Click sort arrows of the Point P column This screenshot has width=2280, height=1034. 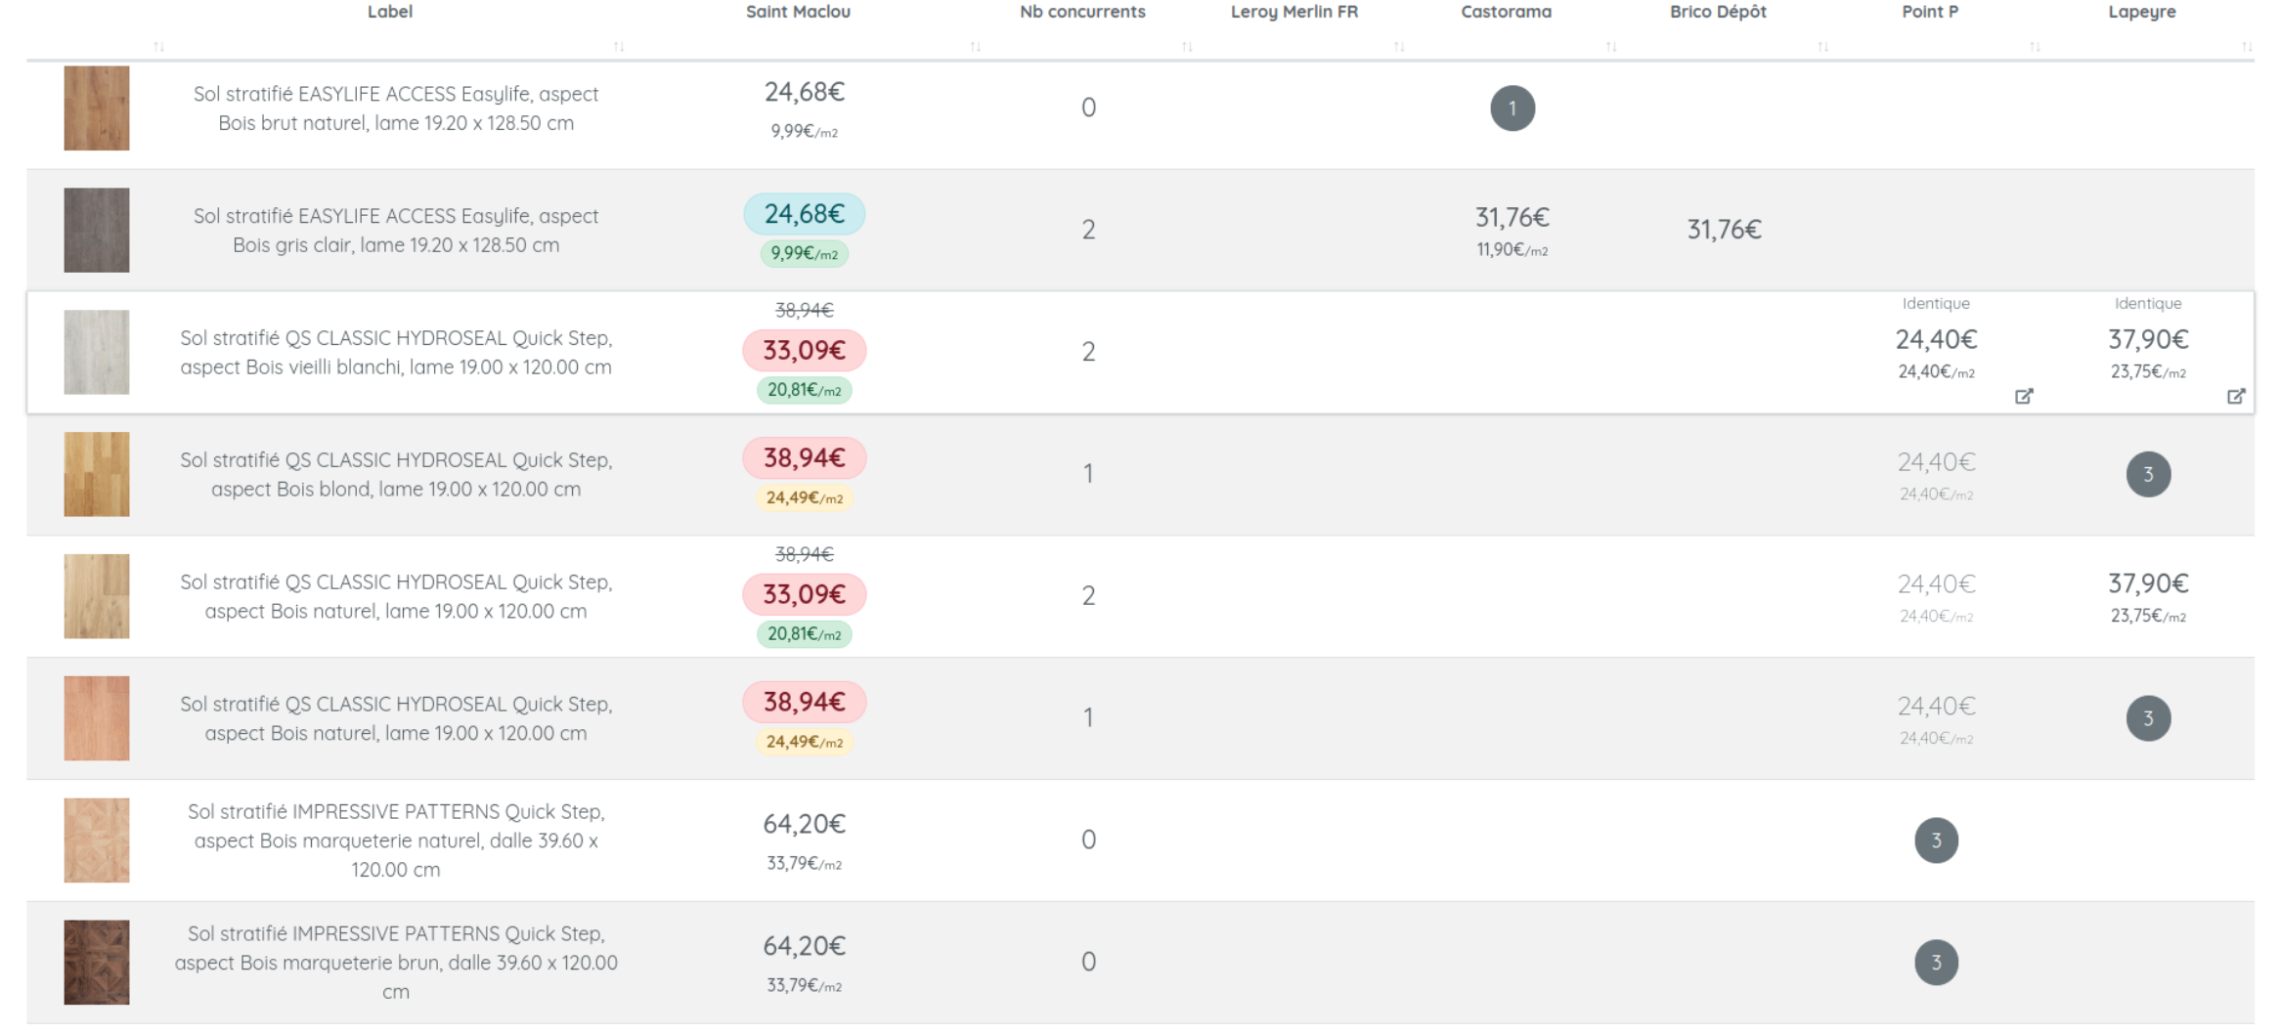(2035, 47)
